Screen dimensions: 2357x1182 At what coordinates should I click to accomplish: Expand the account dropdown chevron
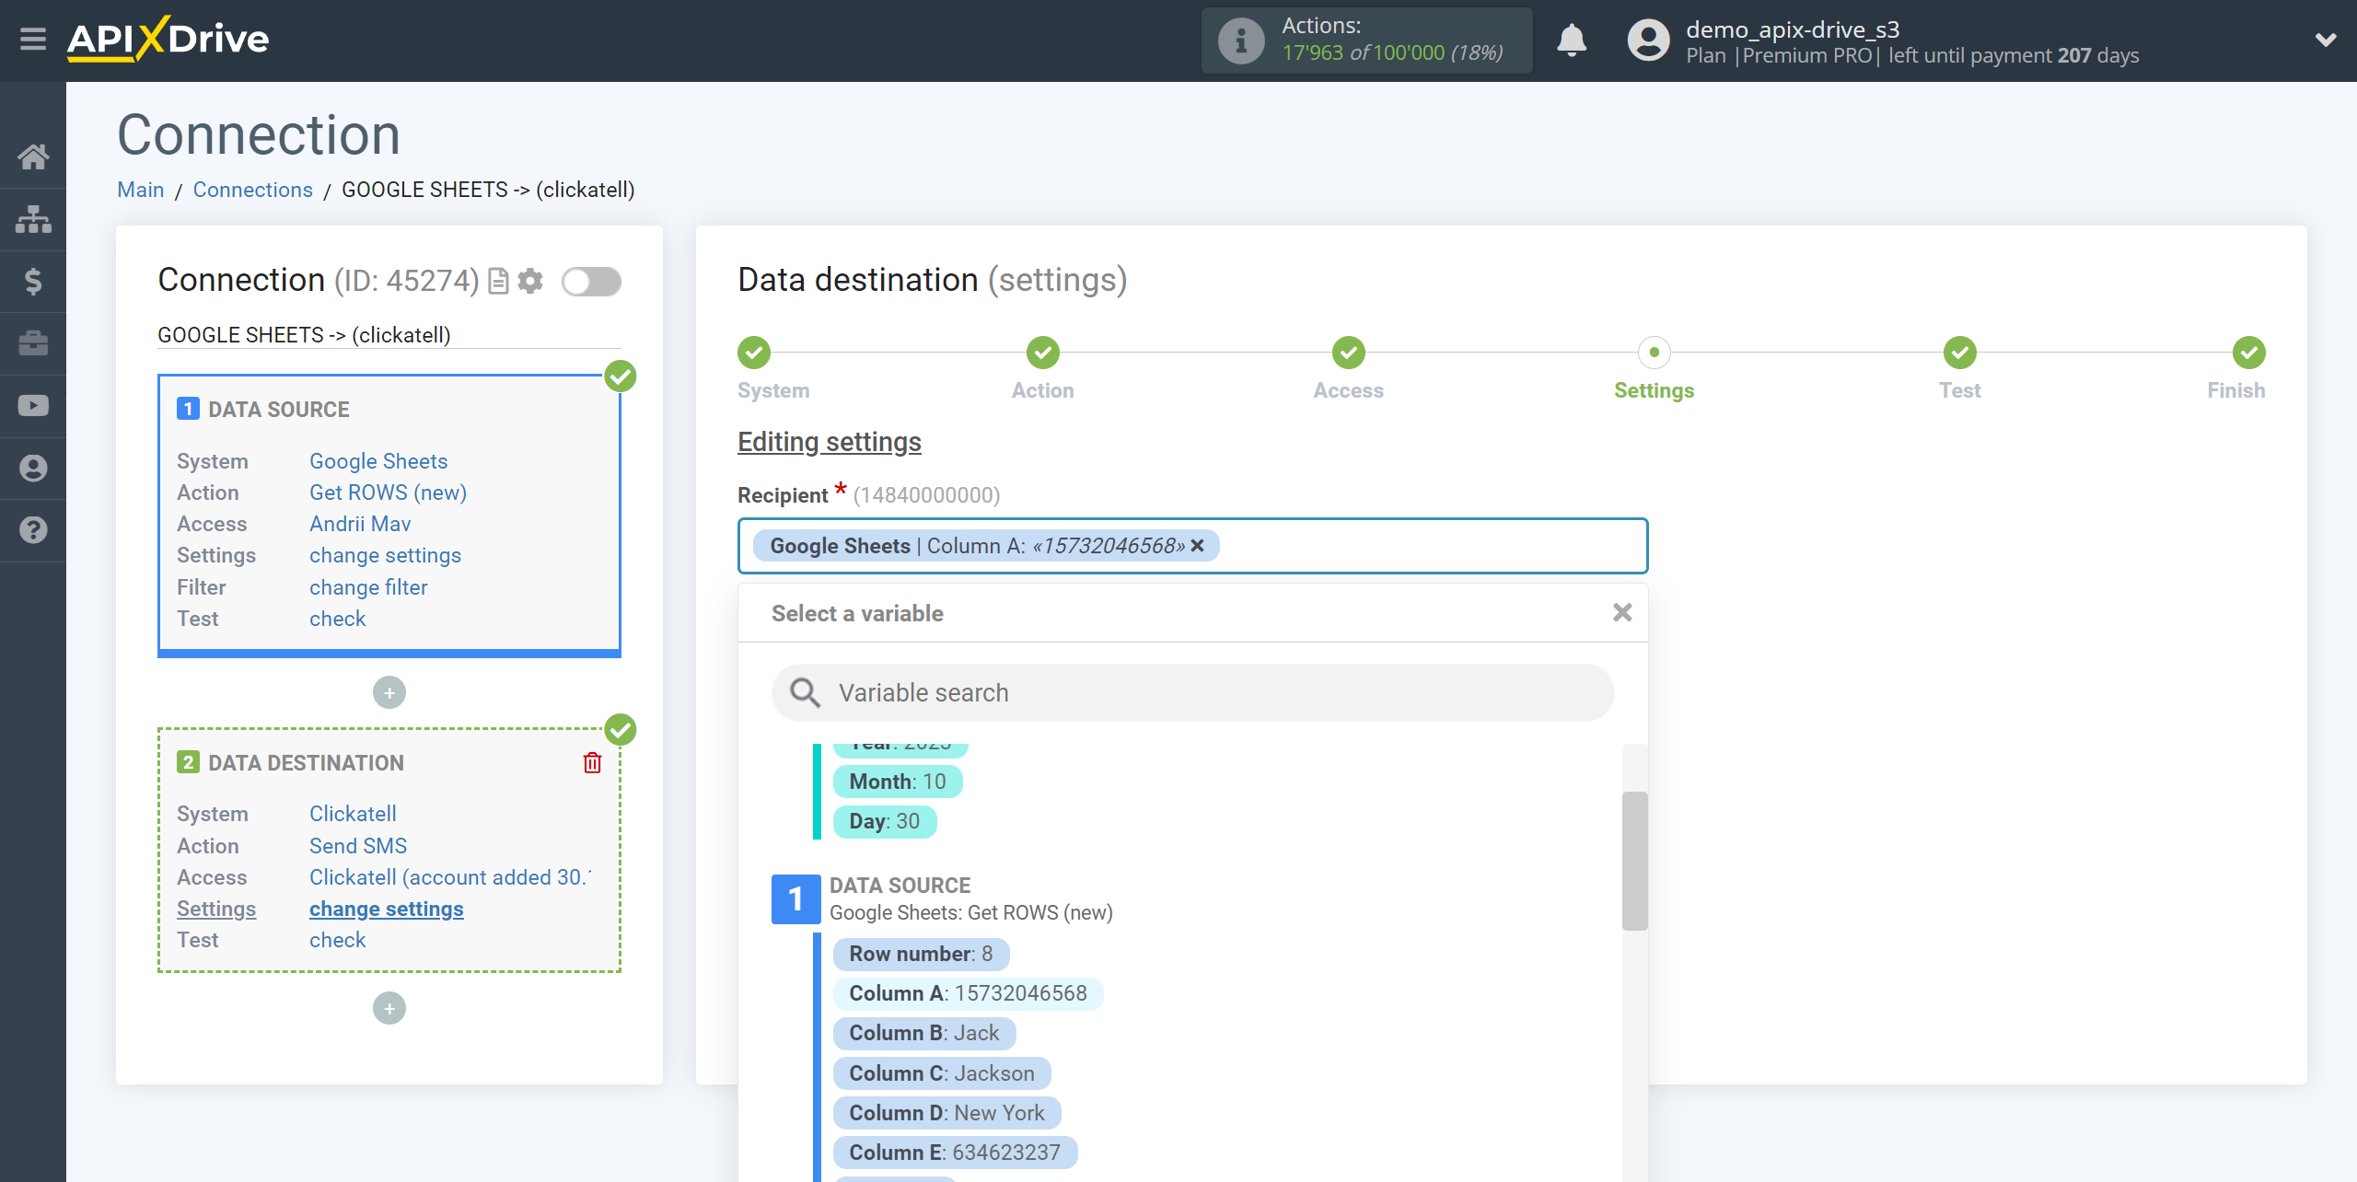click(2326, 41)
